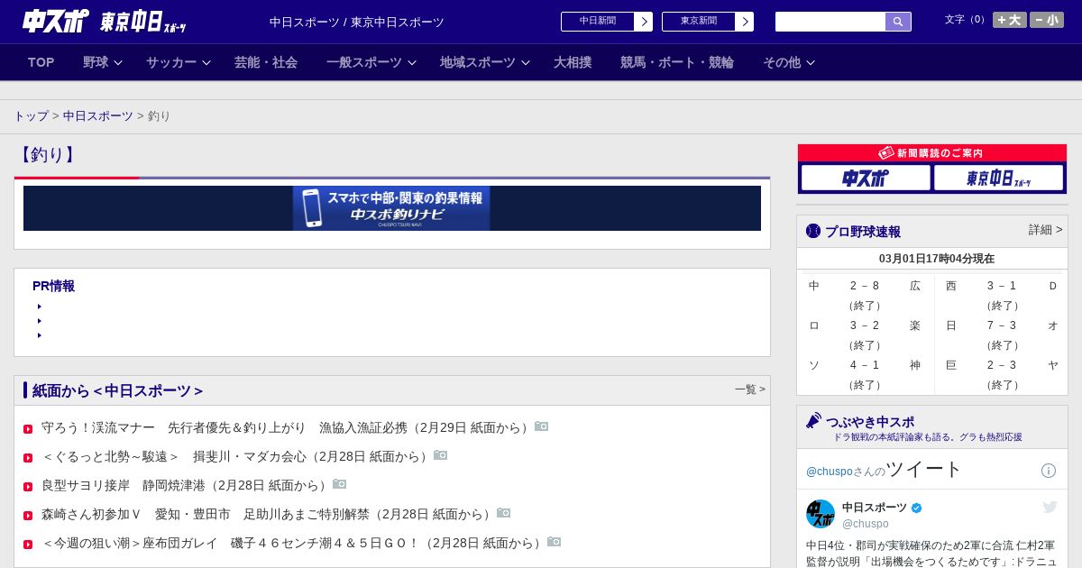The image size is (1082, 568).
Task: Expand the 一般スポーツ navigation dropdown
Action: tap(371, 62)
